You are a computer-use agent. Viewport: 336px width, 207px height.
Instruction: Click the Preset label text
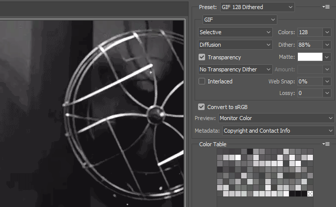click(208, 7)
